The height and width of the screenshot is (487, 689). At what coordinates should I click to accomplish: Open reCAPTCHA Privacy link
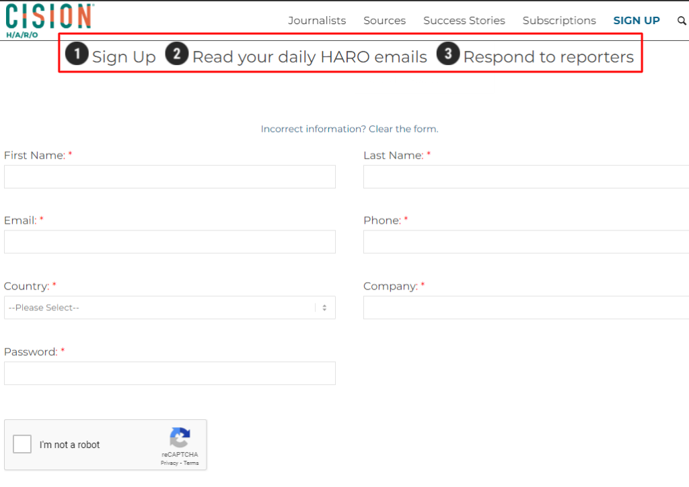[169, 463]
